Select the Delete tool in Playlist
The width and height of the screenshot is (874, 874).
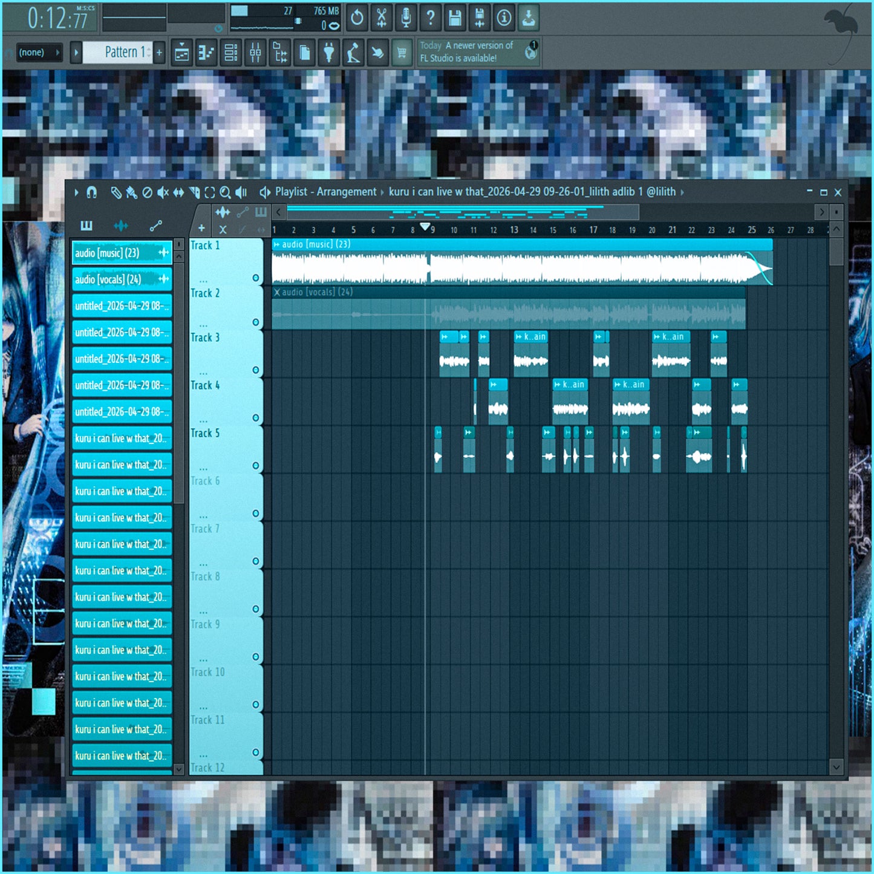point(147,192)
